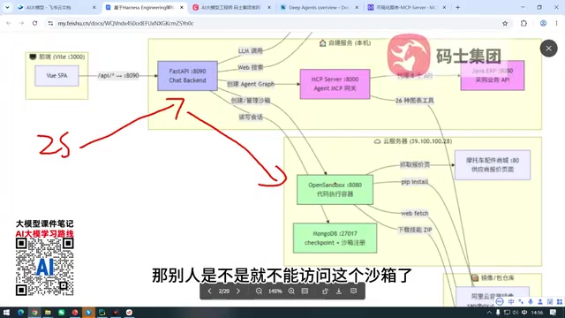Switch to 可视化图表-MCP-Server tab
Screen dimensions: 565x318
pyautogui.click(x=405, y=7)
